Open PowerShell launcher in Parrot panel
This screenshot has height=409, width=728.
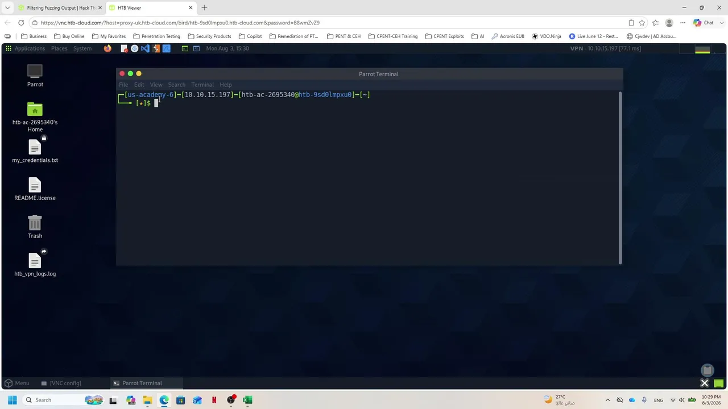click(196, 48)
